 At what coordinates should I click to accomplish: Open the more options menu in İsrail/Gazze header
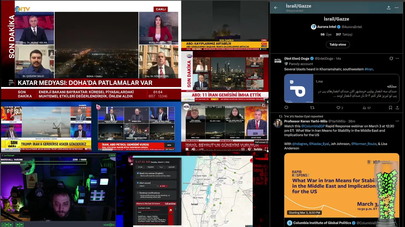(x=396, y=8)
